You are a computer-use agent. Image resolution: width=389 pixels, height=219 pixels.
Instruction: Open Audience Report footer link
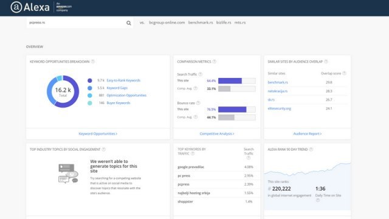click(x=308, y=134)
